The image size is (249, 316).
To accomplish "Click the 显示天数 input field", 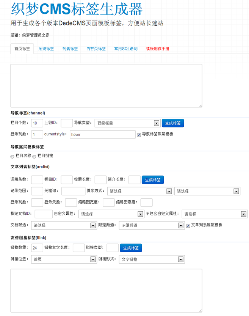I will 71,203.
